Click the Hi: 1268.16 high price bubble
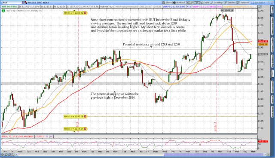Image resolution: width=275 pixels, height=158 pixels. (x=227, y=10)
